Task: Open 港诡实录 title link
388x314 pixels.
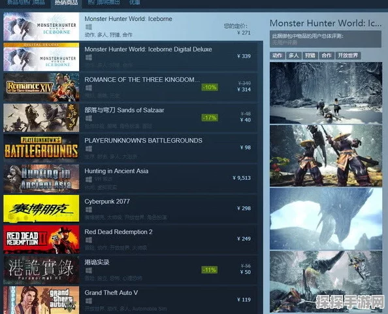Action: click(x=97, y=262)
